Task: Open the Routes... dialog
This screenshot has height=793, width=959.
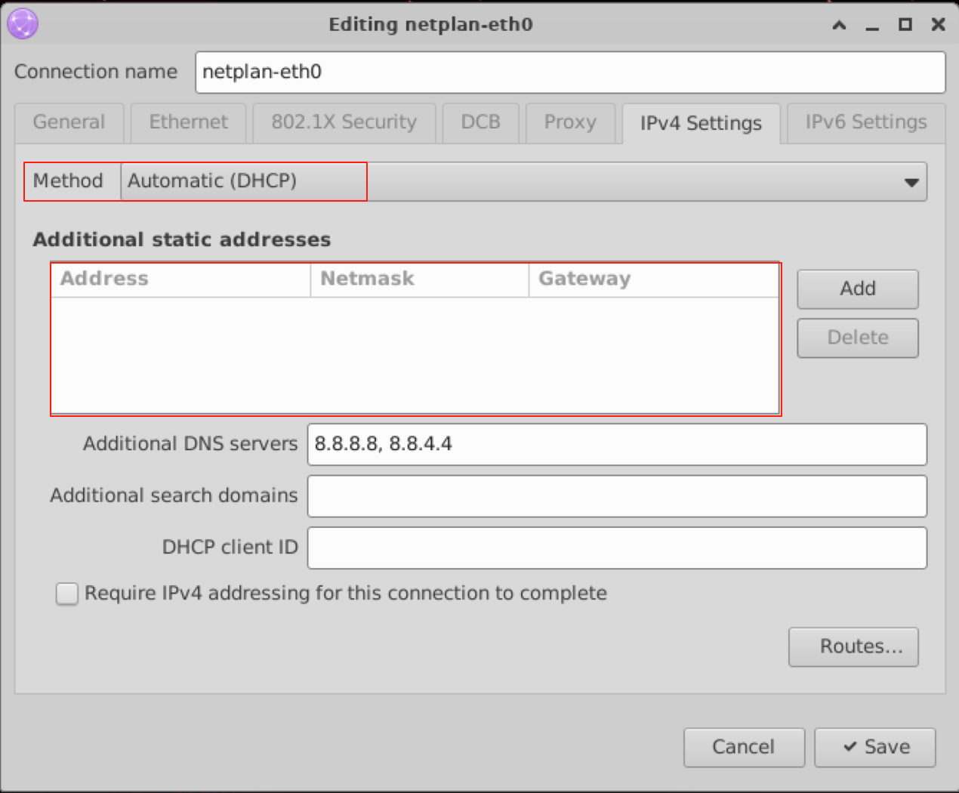Action: pyautogui.click(x=854, y=647)
